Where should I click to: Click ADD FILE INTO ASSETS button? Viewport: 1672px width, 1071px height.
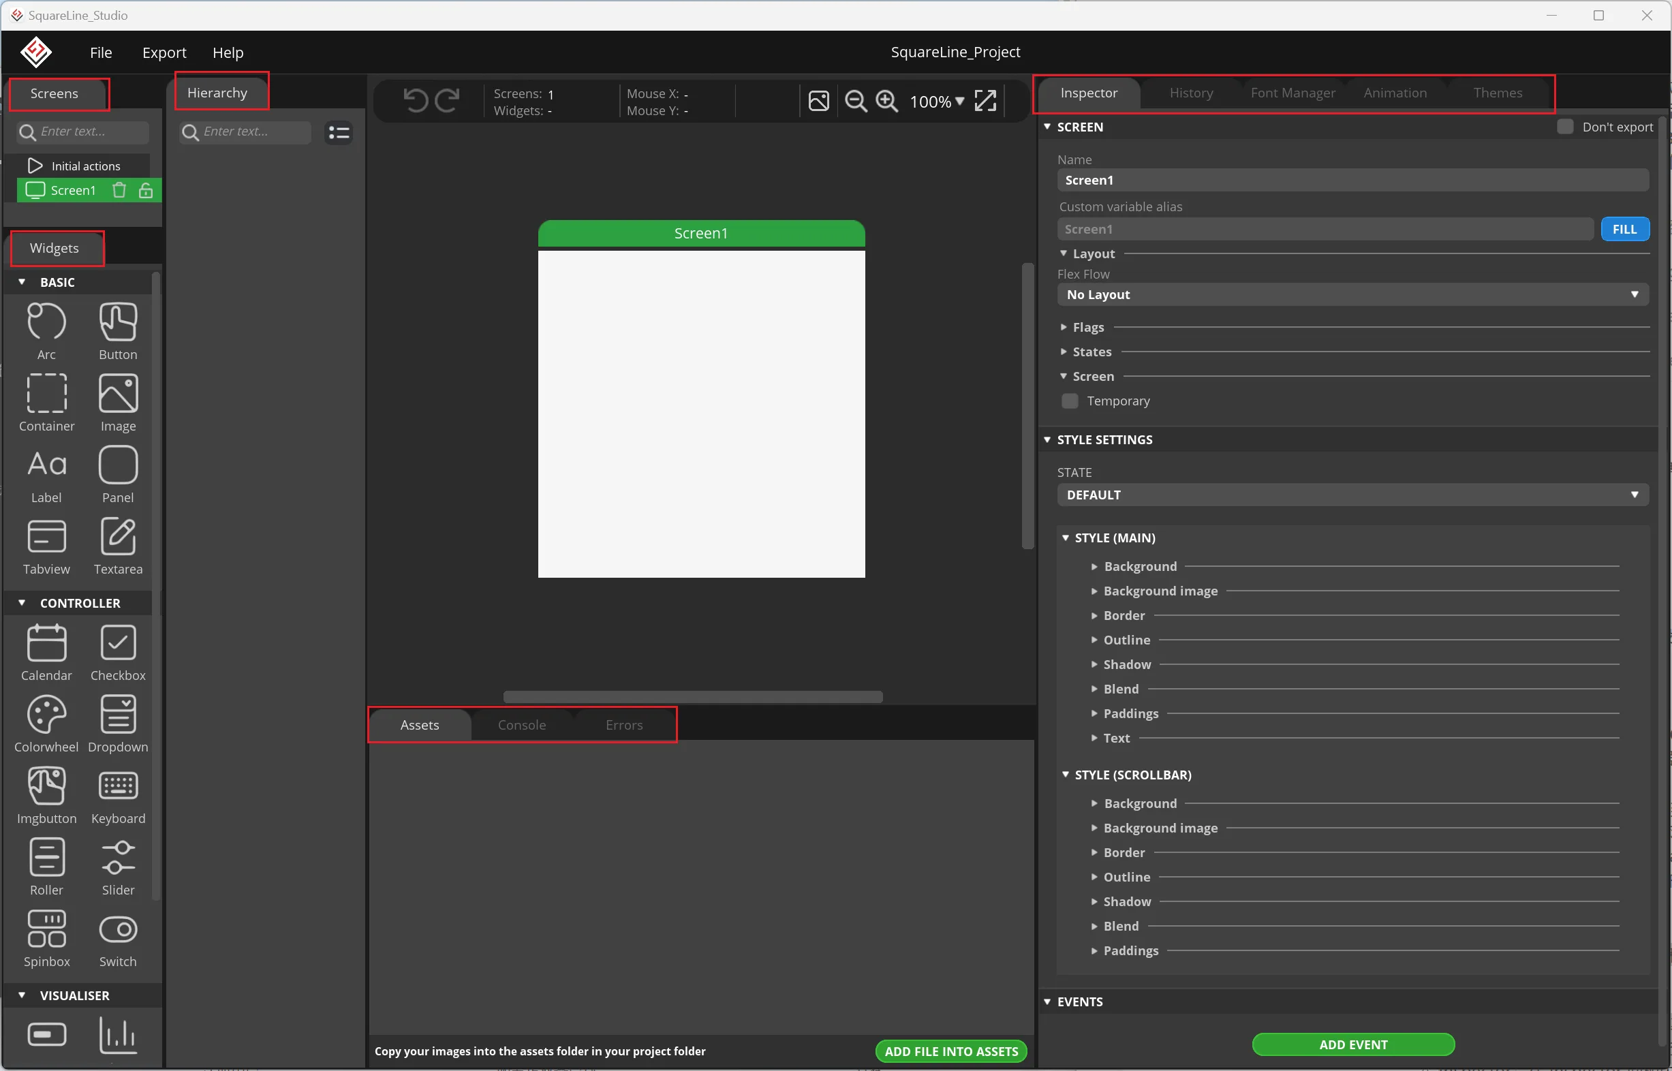tap(950, 1051)
